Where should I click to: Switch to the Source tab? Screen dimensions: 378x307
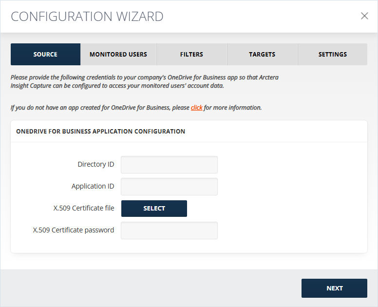(x=46, y=54)
